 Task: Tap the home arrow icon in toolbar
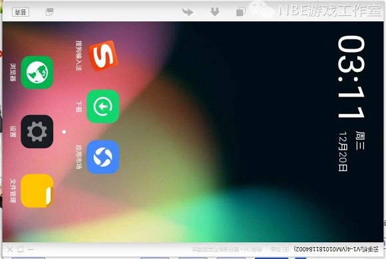coord(215,11)
